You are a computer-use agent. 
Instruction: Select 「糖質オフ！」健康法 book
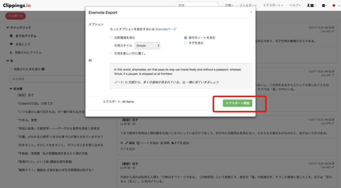(x=56, y=170)
